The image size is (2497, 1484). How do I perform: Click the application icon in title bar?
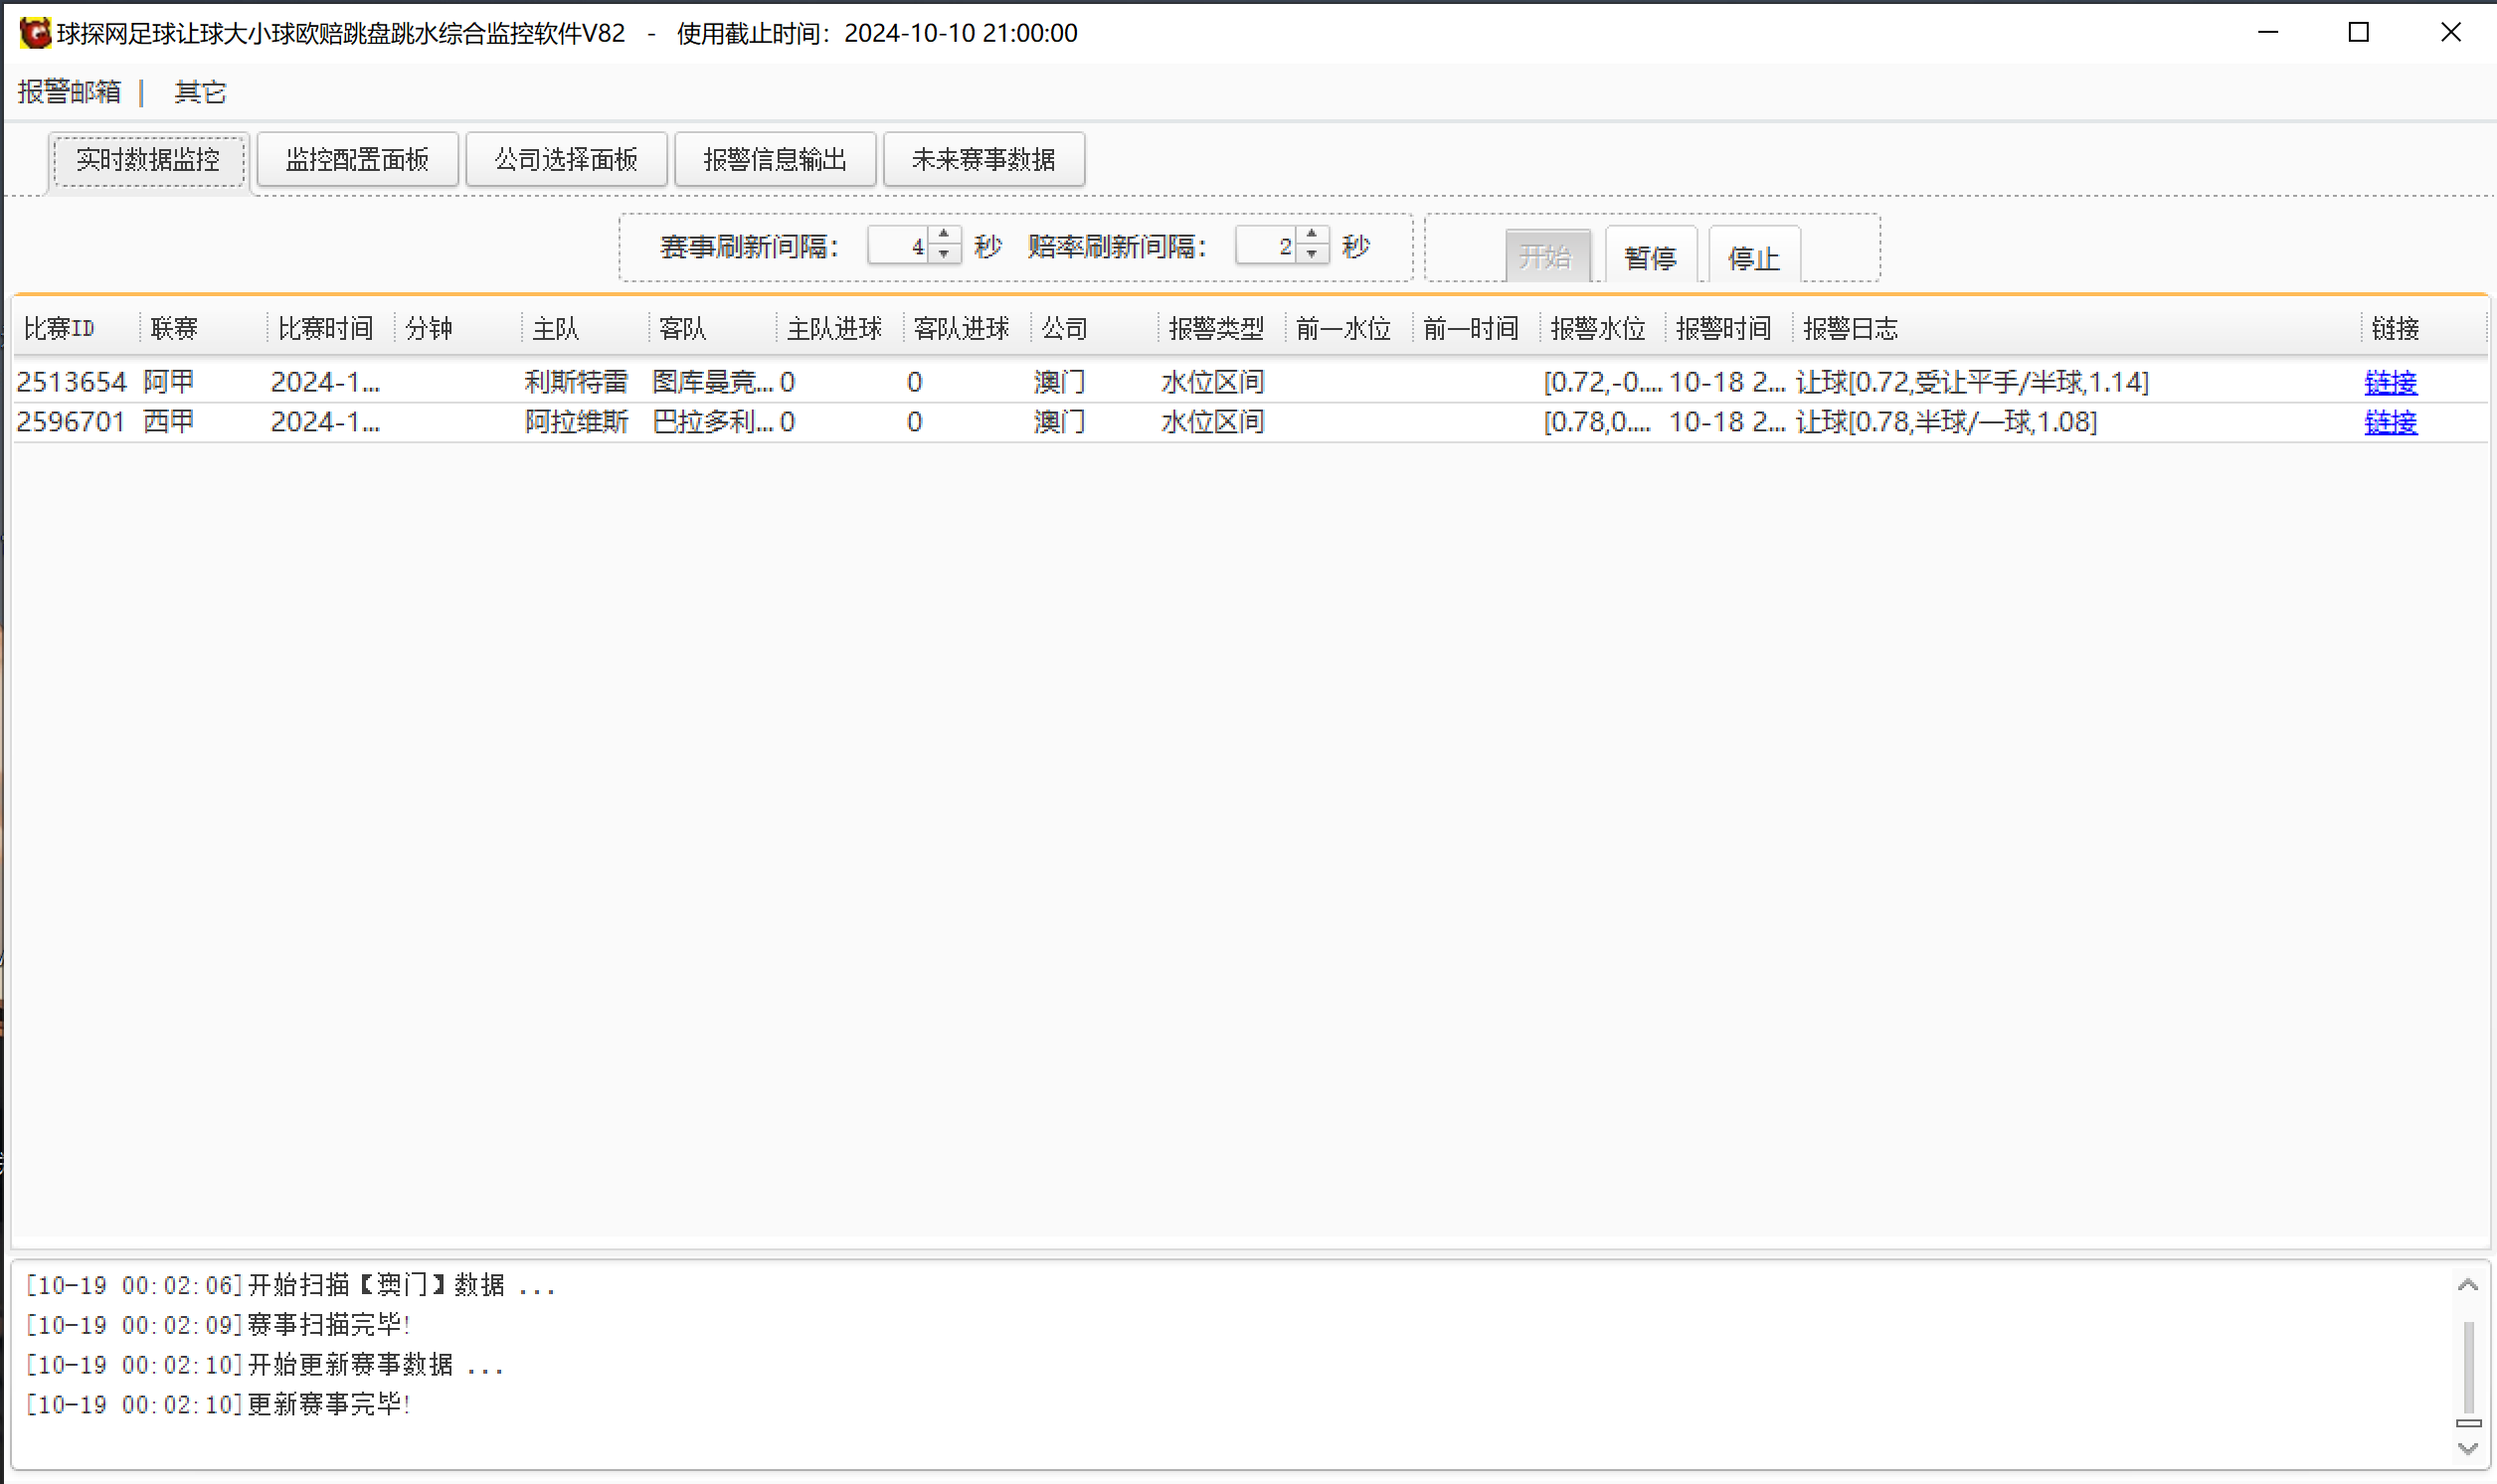pos(35,33)
